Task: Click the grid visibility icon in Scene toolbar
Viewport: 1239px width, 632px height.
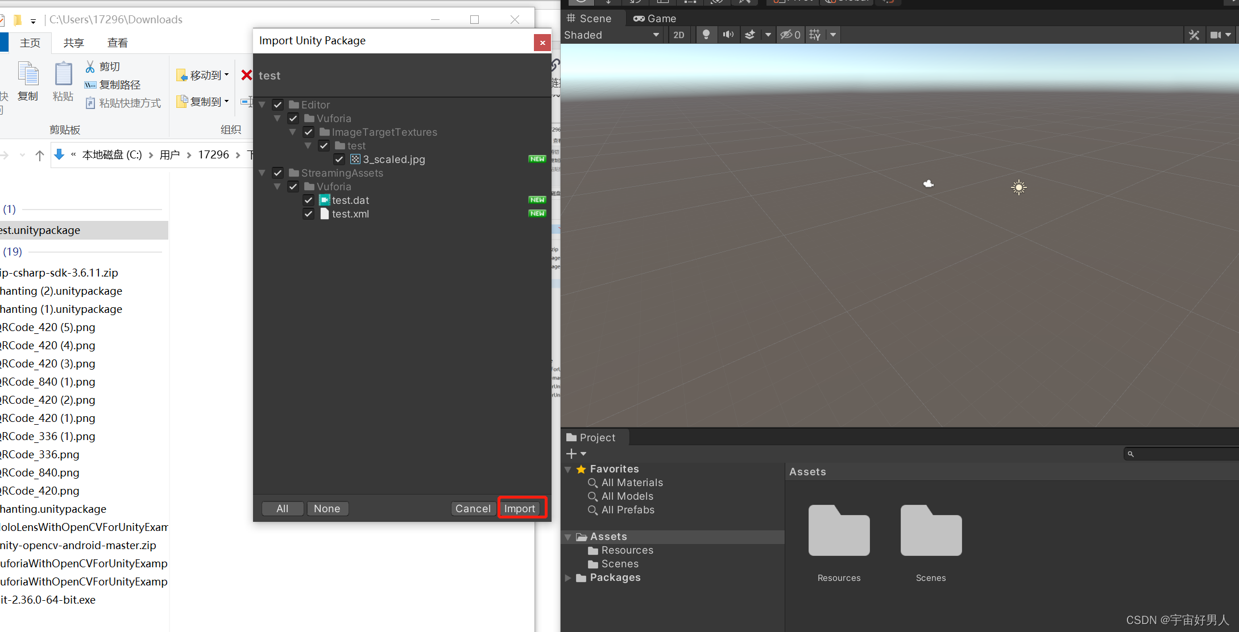Action: 816,34
